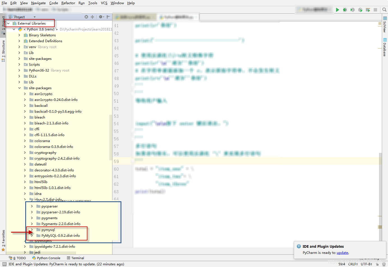388x267 pixels.
Task: Run the current Python script
Action: tap(338, 10)
